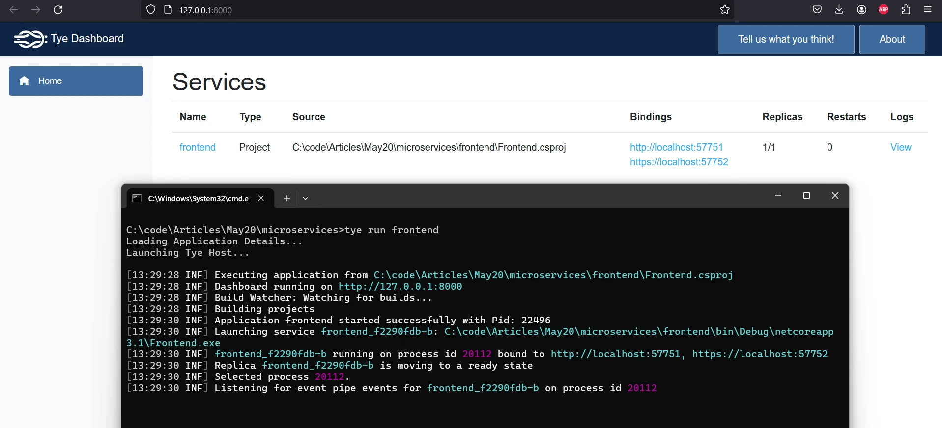This screenshot has height=428, width=942.
Task: Open the terminal profile dropdown chevron
Action: point(305,198)
